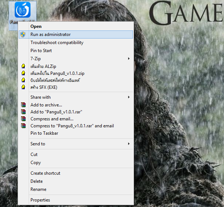Click WinRAR icon beside Add to "Pangu8_v1.0.1.rar"
The height and width of the screenshot is (207, 224).
(x=23, y=112)
